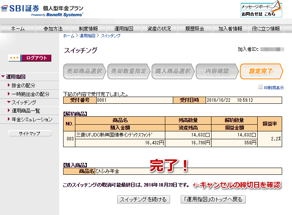Open the 履歴照会 menu tab
292x215 pixels.
[195, 29]
